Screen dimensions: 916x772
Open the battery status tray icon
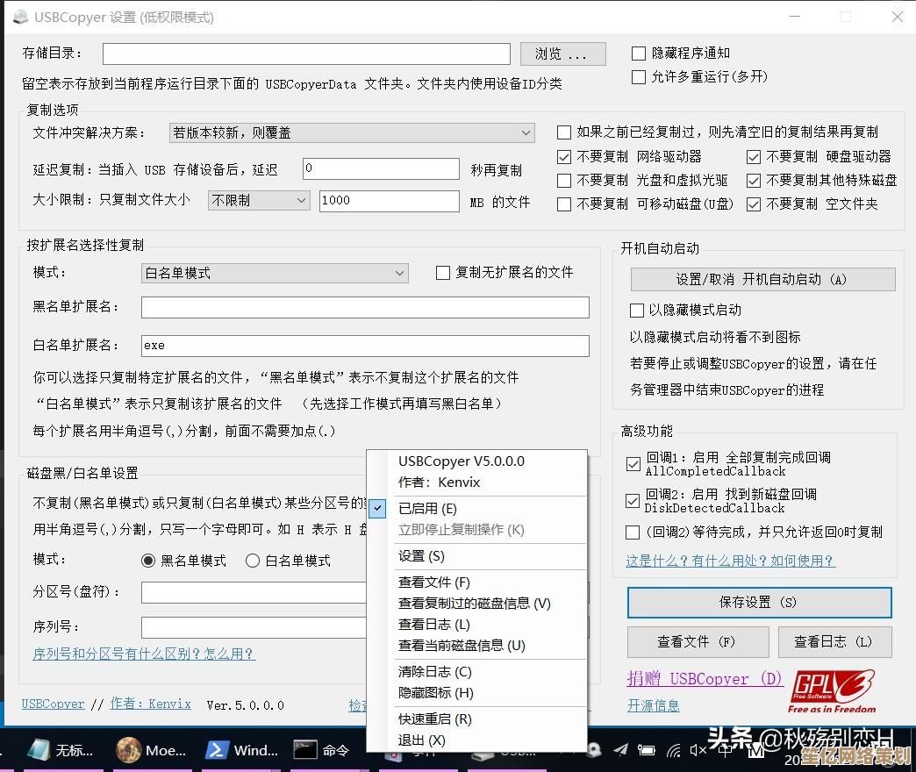[x=646, y=750]
